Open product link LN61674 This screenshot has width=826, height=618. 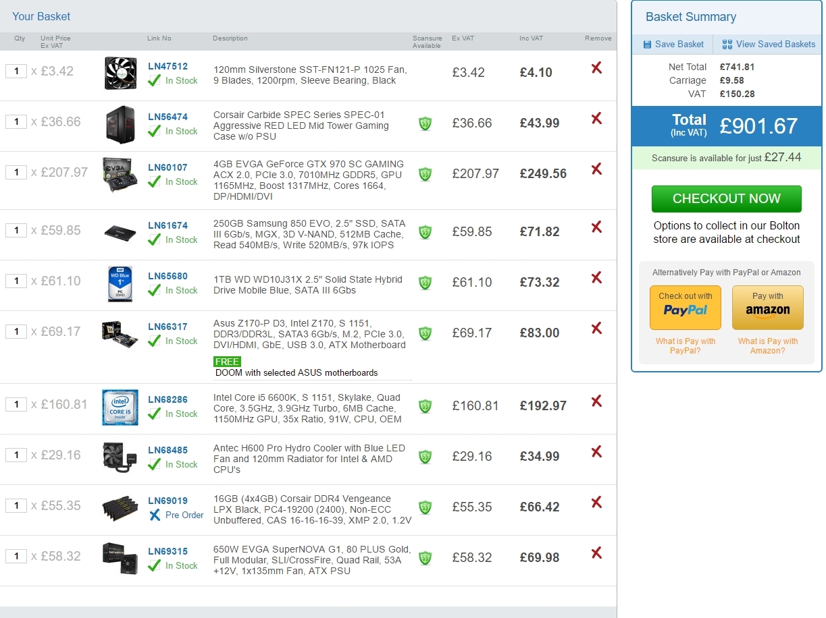[x=167, y=225]
